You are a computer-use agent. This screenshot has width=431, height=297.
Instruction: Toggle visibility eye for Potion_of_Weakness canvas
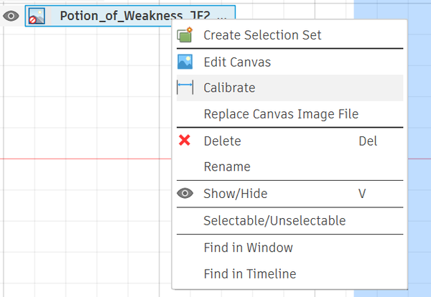pyautogui.click(x=11, y=16)
